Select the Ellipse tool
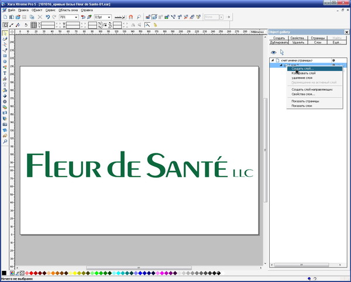The width and height of the screenshot is (351, 282). pyautogui.click(x=5, y=61)
